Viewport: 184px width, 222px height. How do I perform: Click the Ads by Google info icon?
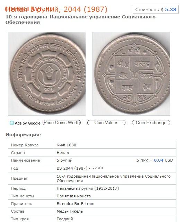click(x=12, y=123)
